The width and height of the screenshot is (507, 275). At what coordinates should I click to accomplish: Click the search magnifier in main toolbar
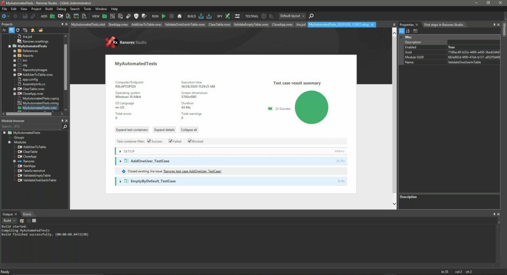click(311, 16)
